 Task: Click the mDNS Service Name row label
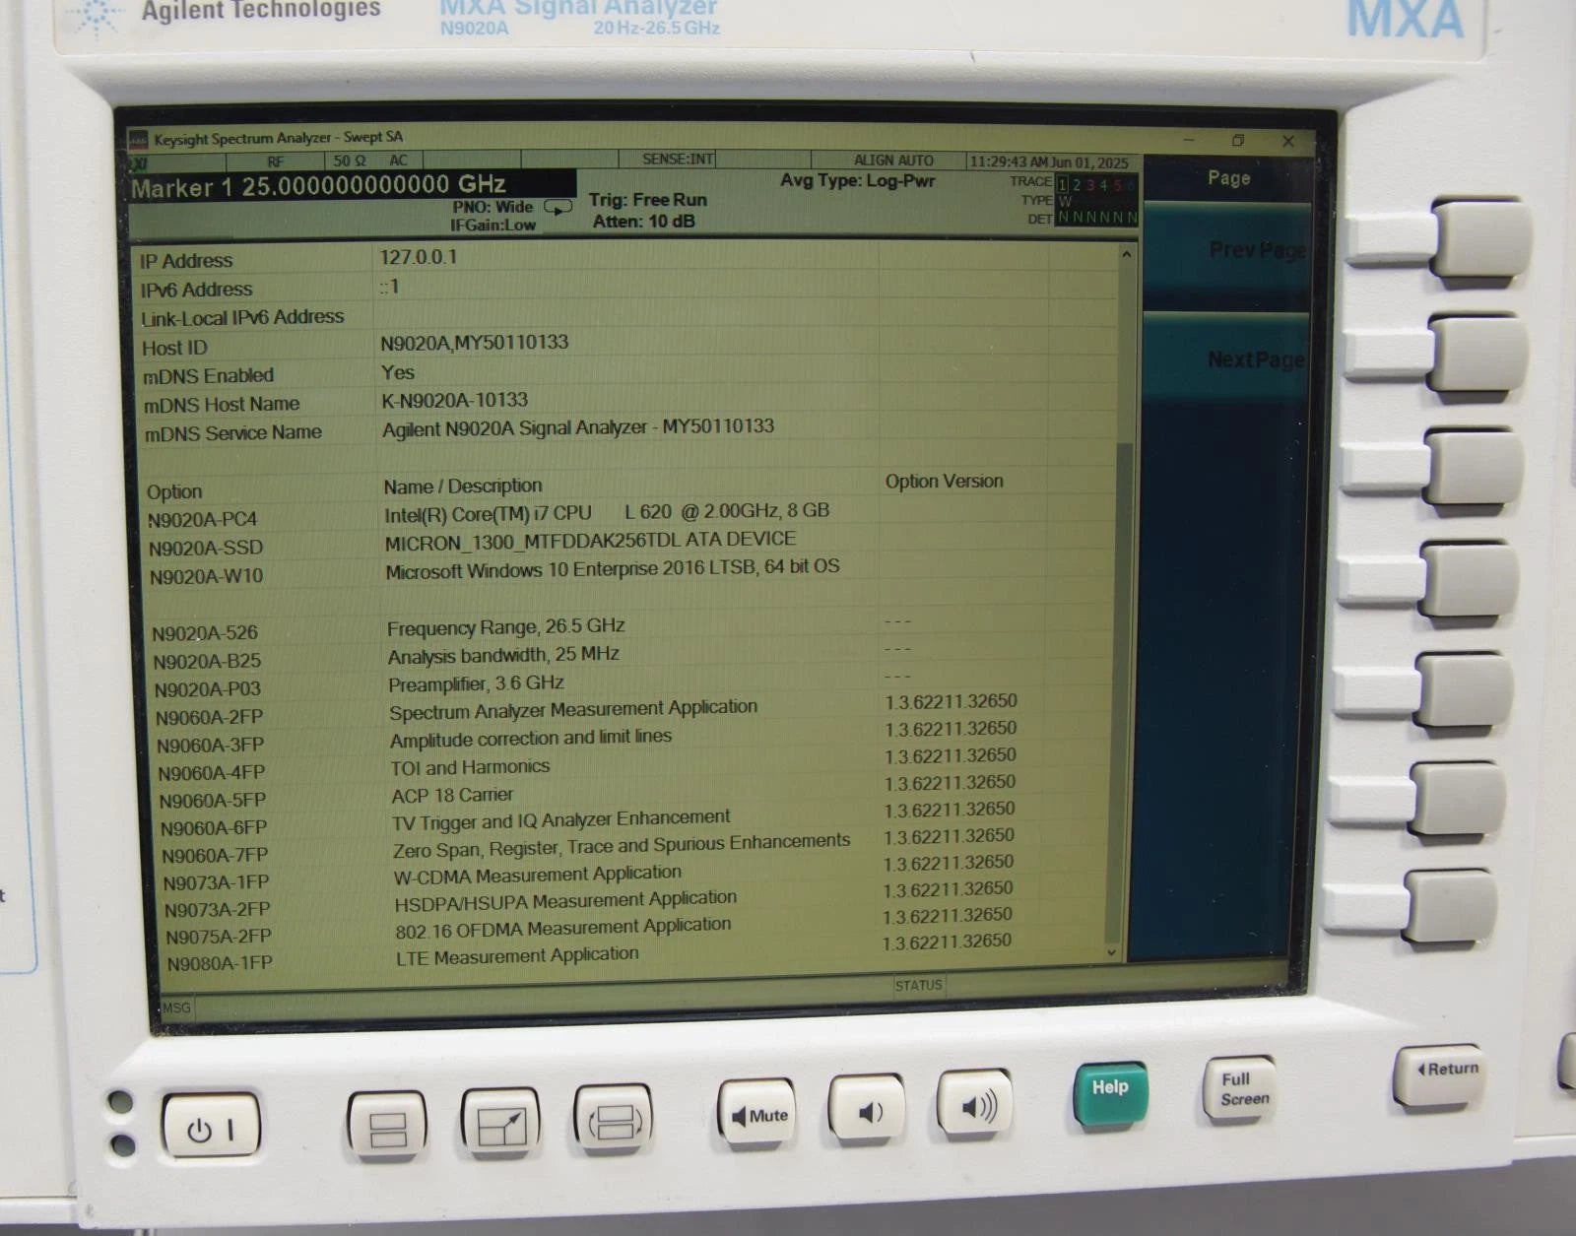coord(232,433)
